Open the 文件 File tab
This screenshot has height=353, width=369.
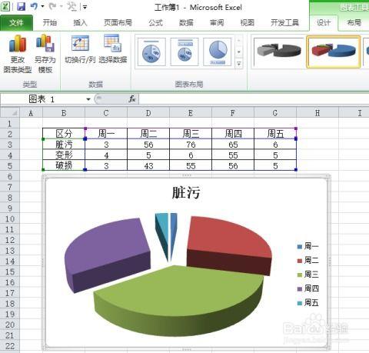[16, 23]
